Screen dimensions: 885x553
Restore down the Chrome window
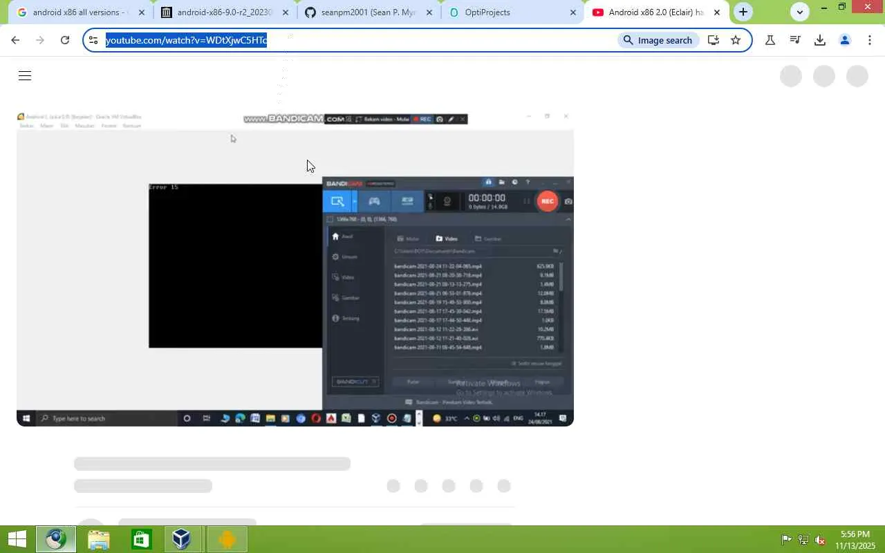pyautogui.click(x=841, y=7)
